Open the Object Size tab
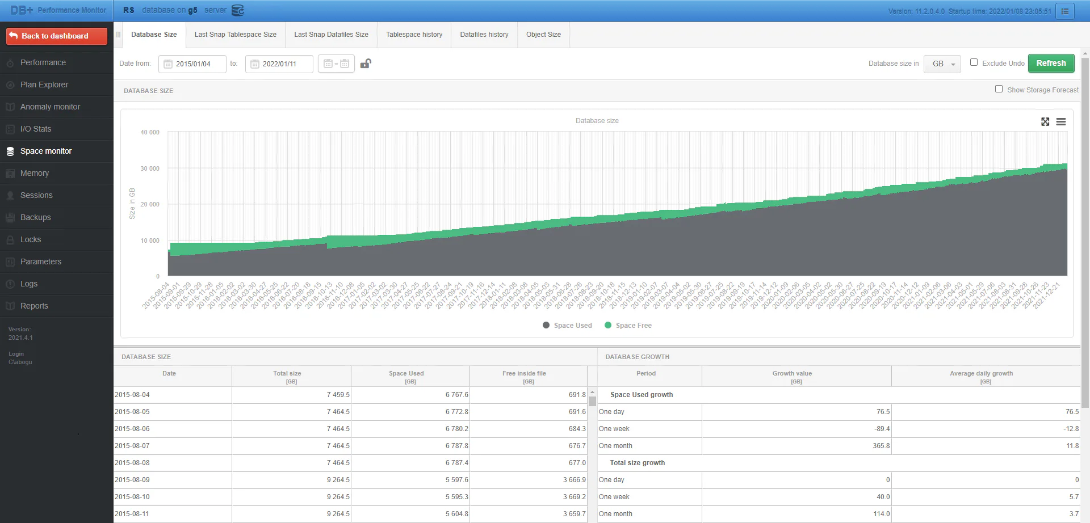Image resolution: width=1090 pixels, height=523 pixels. [x=543, y=35]
